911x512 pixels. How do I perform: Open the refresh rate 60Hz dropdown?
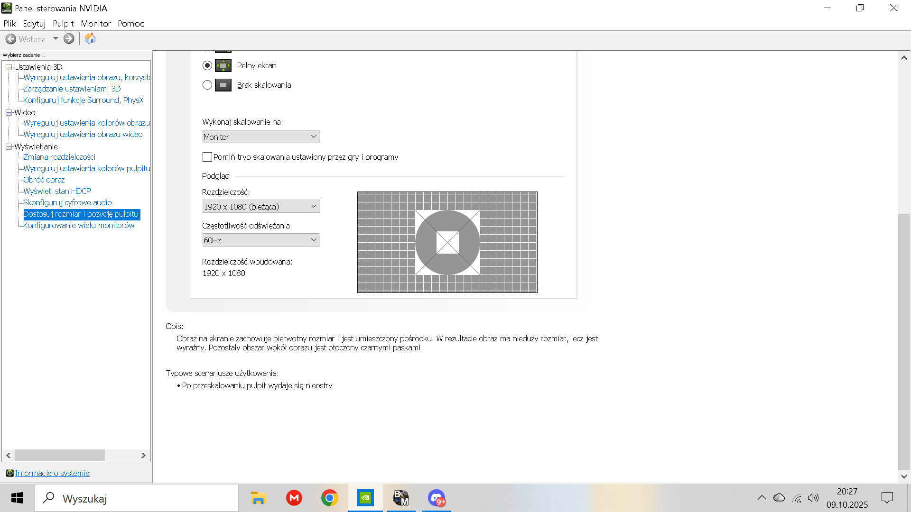pyautogui.click(x=261, y=240)
